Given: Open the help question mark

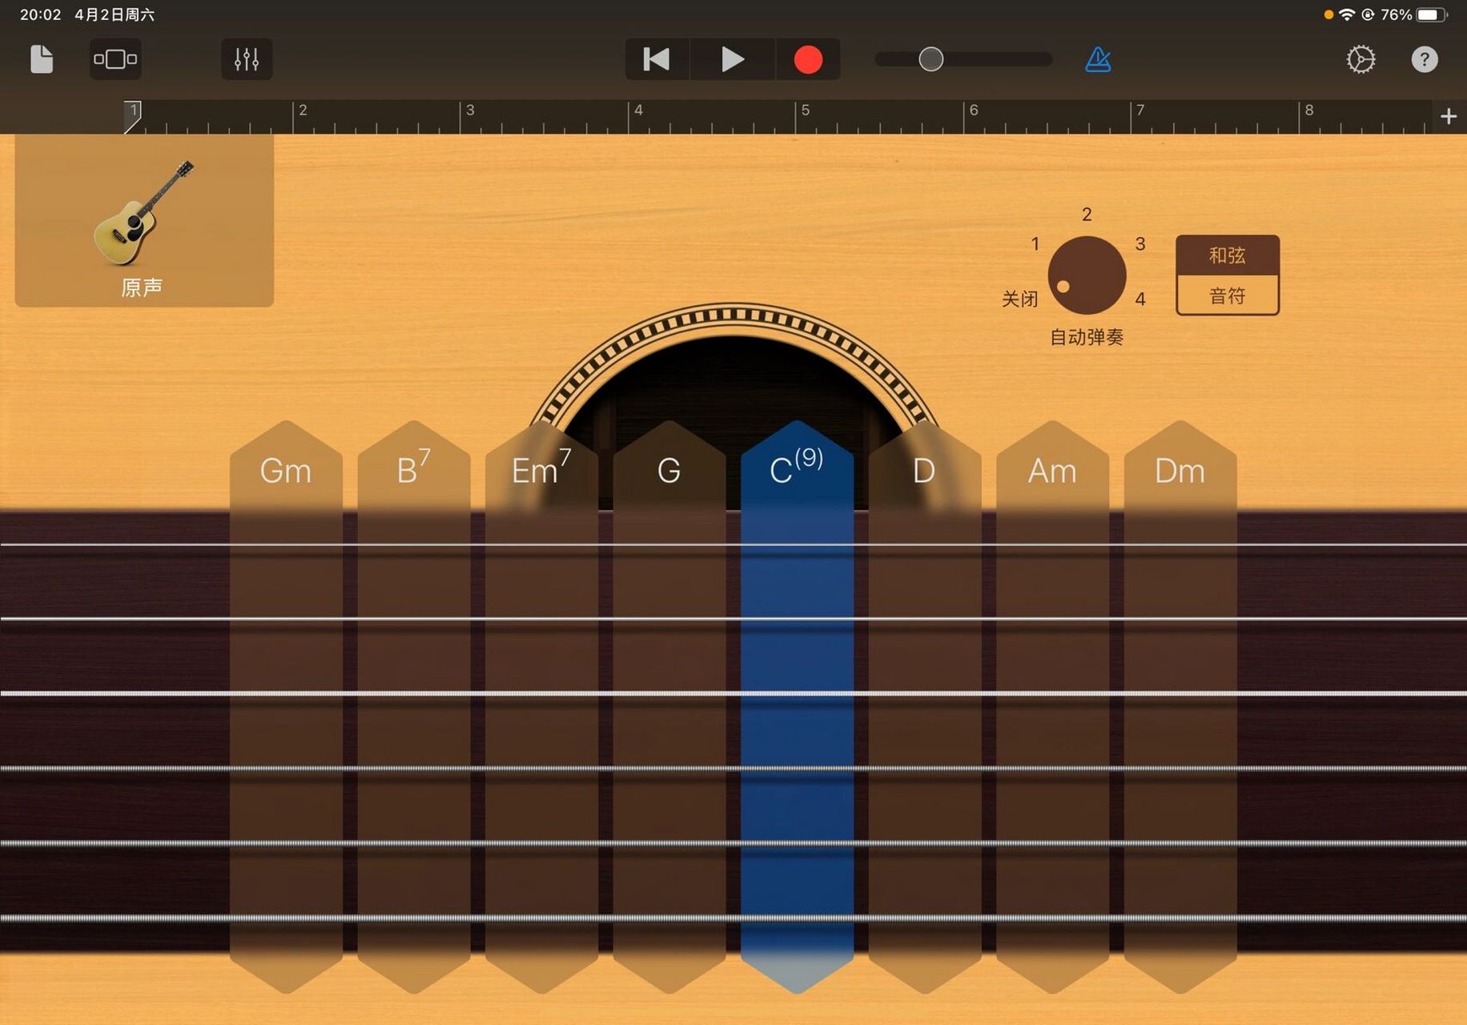Looking at the screenshot, I should coord(1424,59).
